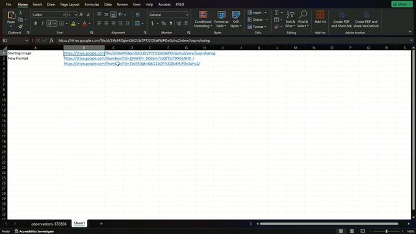Set Align Right alignment
Screen dimensions: 416x234
[x=113, y=23]
